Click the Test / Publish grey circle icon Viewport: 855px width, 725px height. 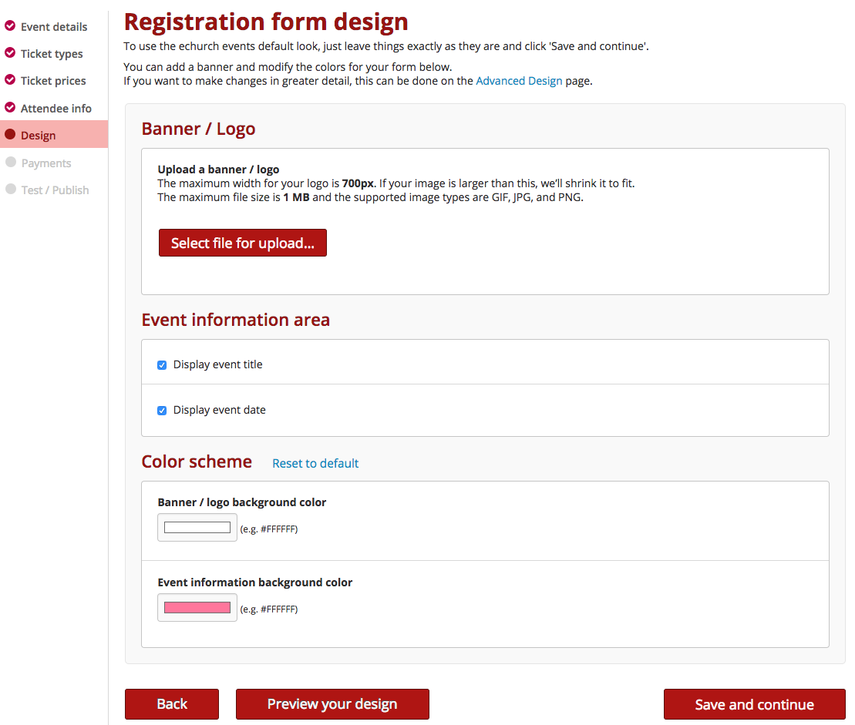[x=11, y=190]
